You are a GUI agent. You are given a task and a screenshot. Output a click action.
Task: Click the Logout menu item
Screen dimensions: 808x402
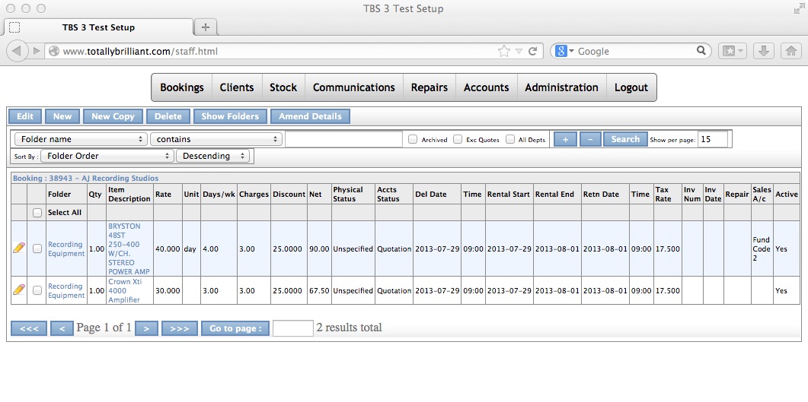click(631, 87)
